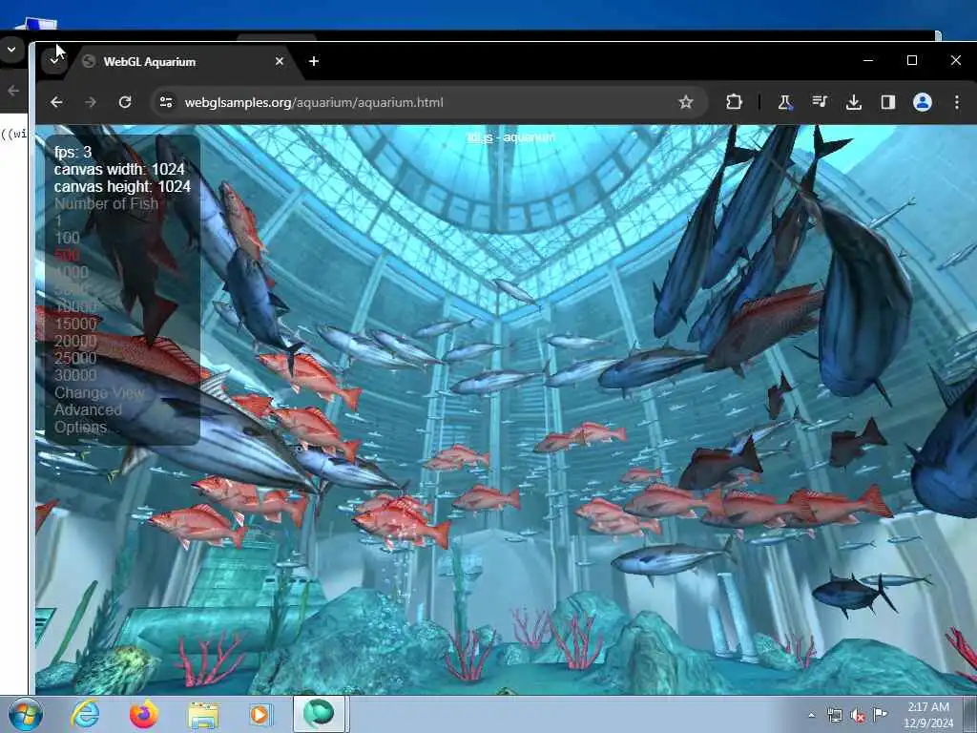Open the network status tray icon
The width and height of the screenshot is (977, 733).
point(834,715)
